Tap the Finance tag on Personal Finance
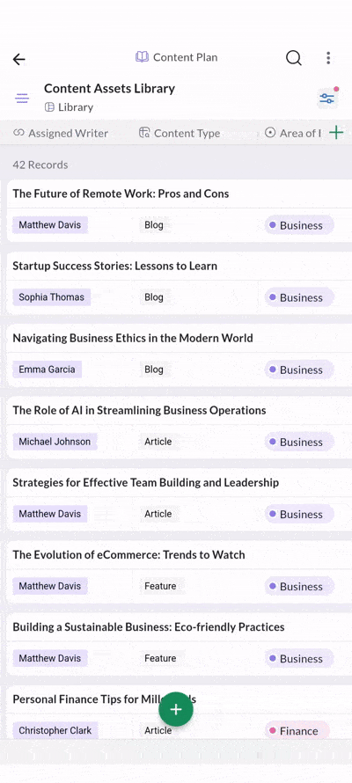The width and height of the screenshot is (352, 783). coord(297,730)
